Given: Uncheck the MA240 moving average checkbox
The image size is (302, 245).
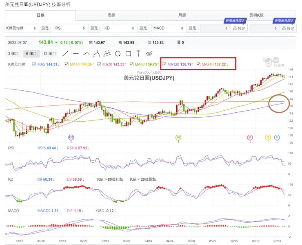Looking at the screenshot, I should (x=198, y=64).
